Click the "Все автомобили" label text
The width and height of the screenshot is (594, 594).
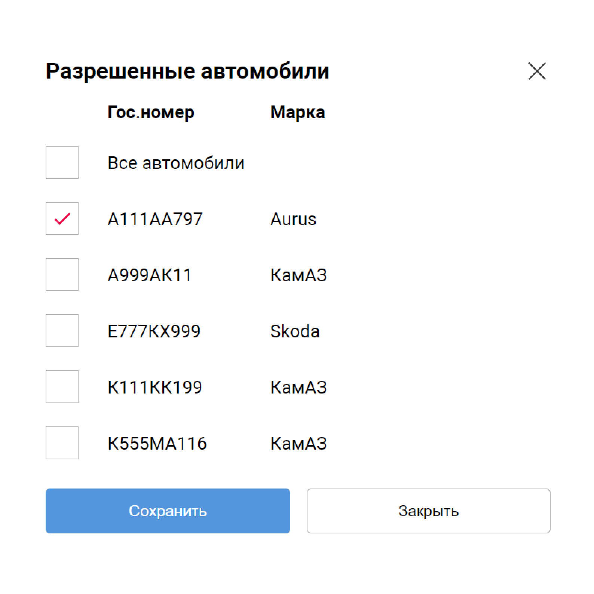176,163
